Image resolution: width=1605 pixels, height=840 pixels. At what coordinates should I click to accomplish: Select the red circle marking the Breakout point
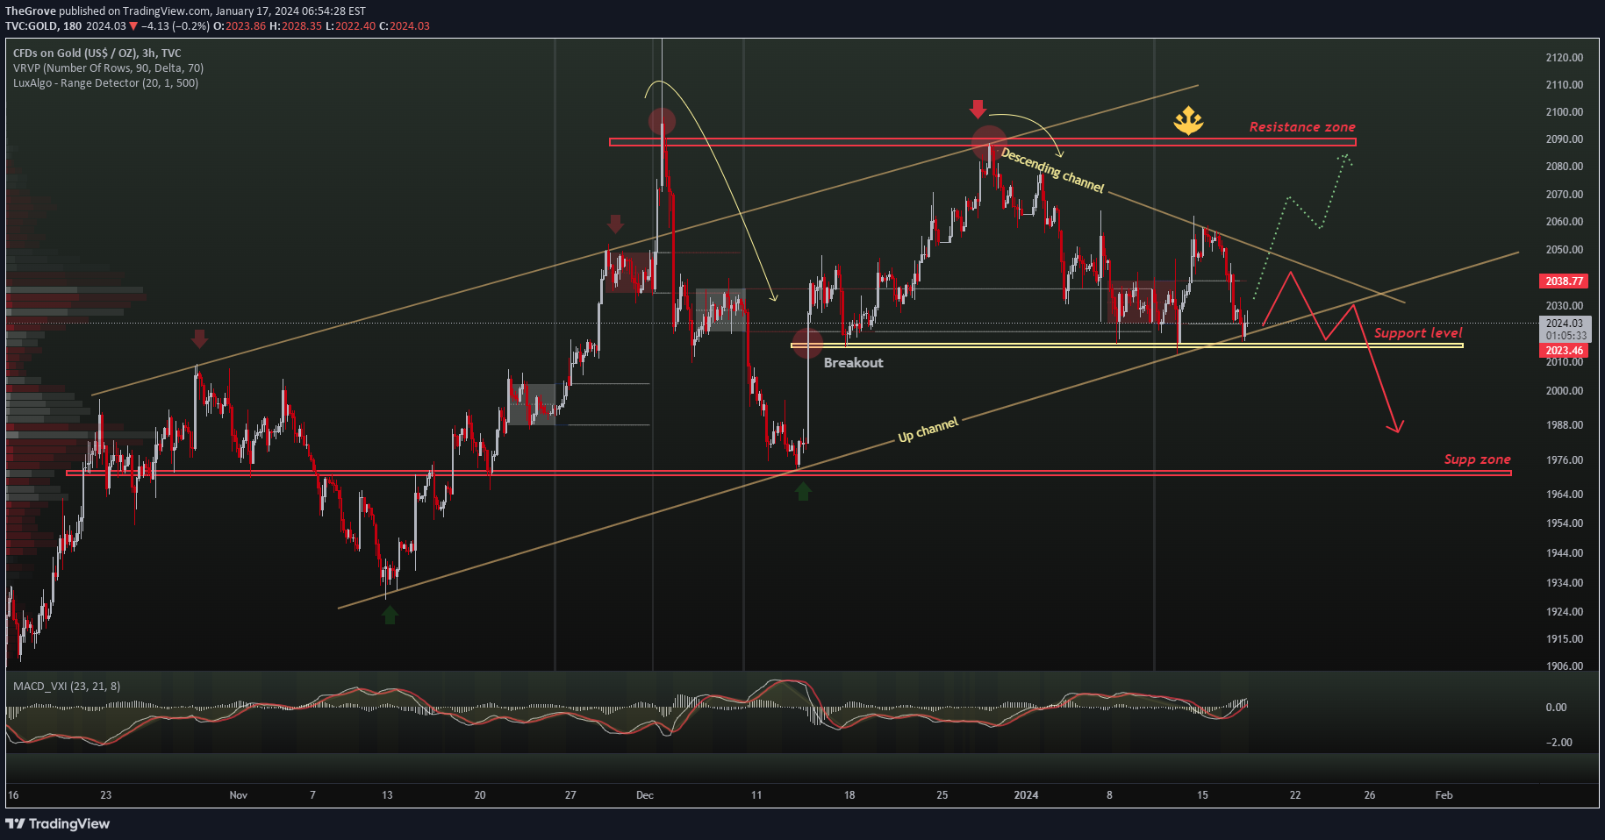pyautogui.click(x=807, y=342)
